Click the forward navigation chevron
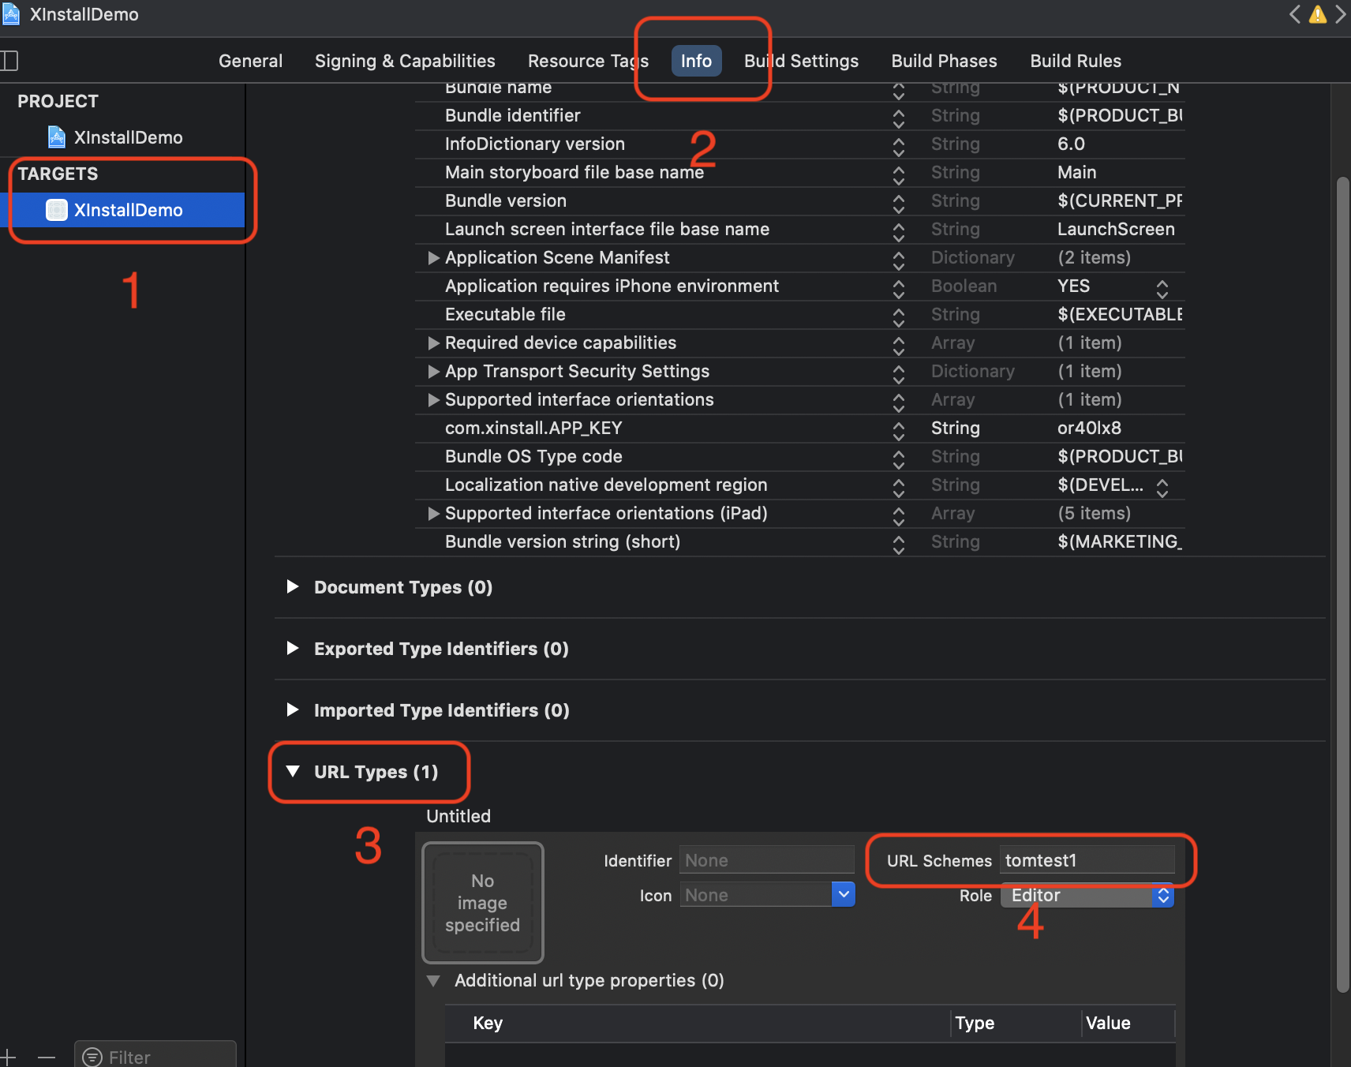Image resolution: width=1351 pixels, height=1067 pixels. [1340, 14]
